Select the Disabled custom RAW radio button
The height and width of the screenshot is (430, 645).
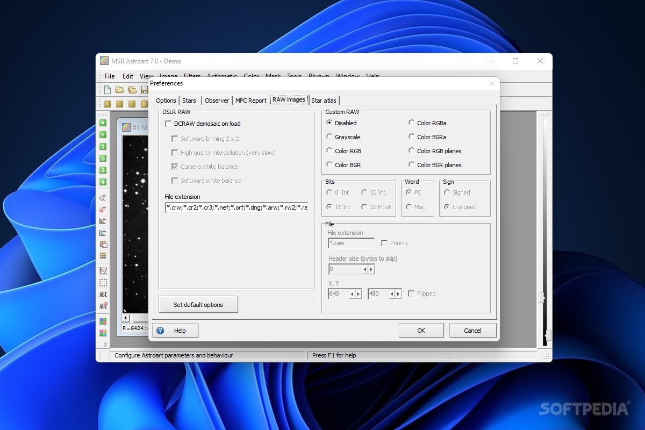[329, 123]
